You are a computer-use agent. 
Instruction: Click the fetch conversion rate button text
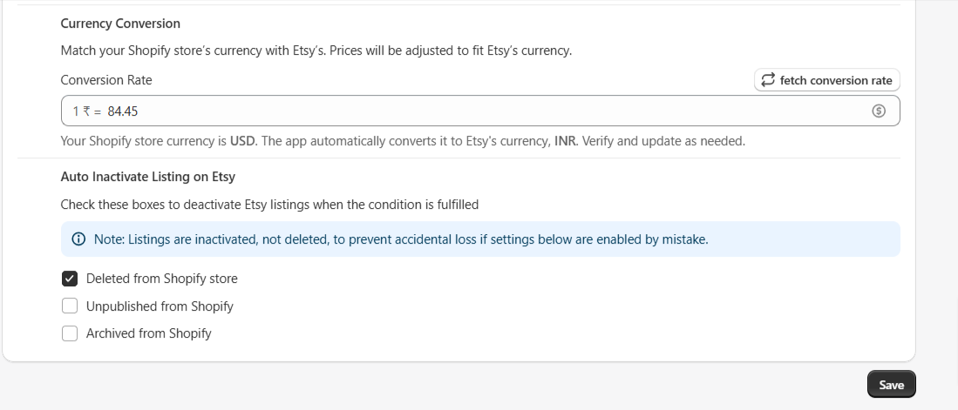pyautogui.click(x=836, y=81)
